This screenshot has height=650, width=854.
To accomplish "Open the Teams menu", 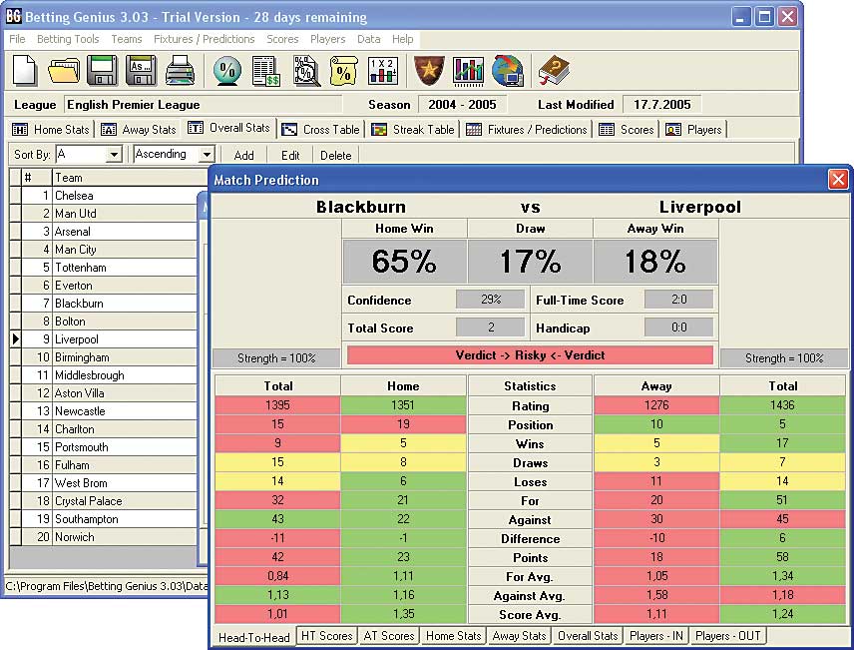I will tap(127, 39).
